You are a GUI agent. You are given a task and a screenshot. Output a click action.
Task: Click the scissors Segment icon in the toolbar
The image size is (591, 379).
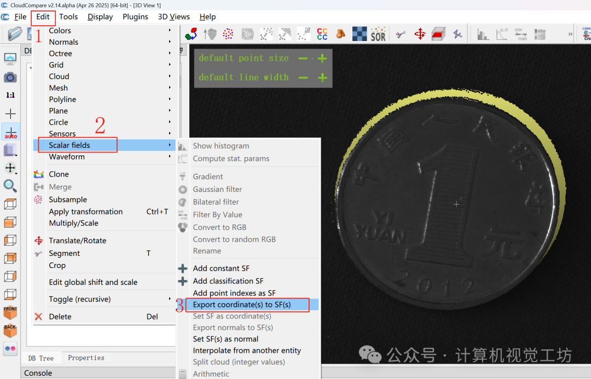coord(401,34)
